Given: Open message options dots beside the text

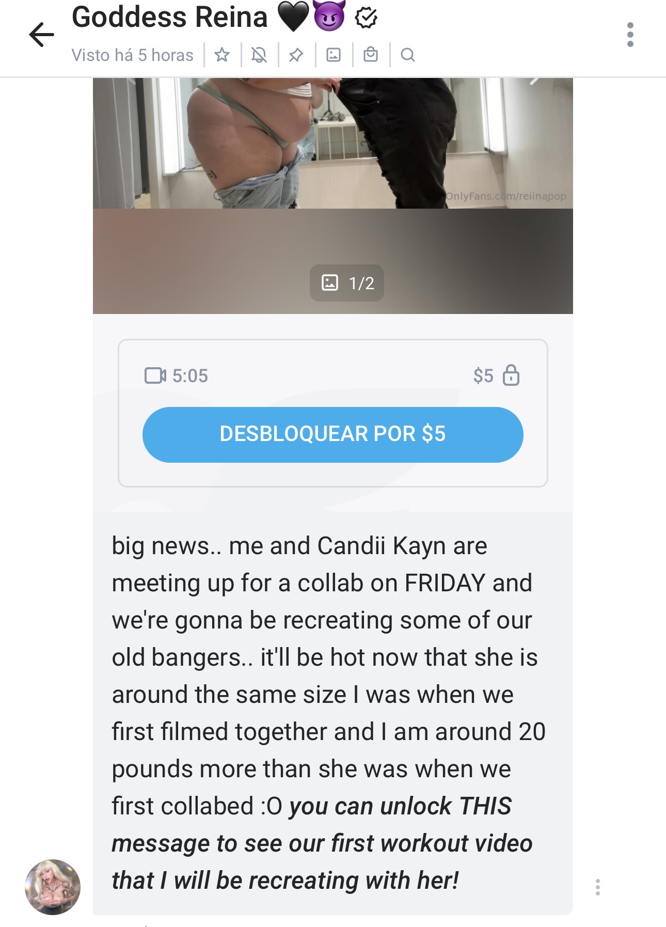Looking at the screenshot, I should pos(597,887).
